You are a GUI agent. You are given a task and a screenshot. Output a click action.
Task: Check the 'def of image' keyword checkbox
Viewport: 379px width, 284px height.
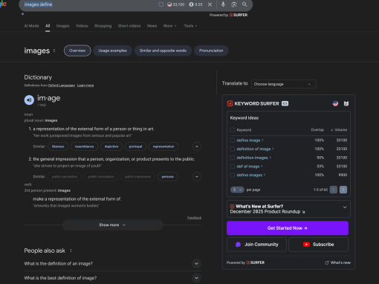pos(233,167)
